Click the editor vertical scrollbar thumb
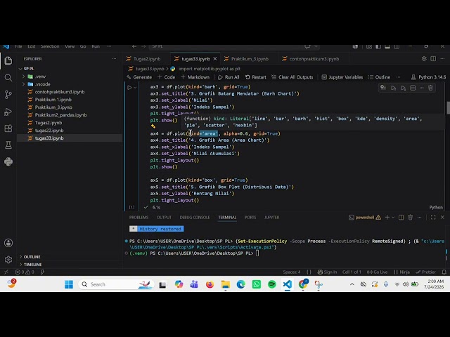Image resolution: width=450 pixels, height=337 pixels. (447, 107)
